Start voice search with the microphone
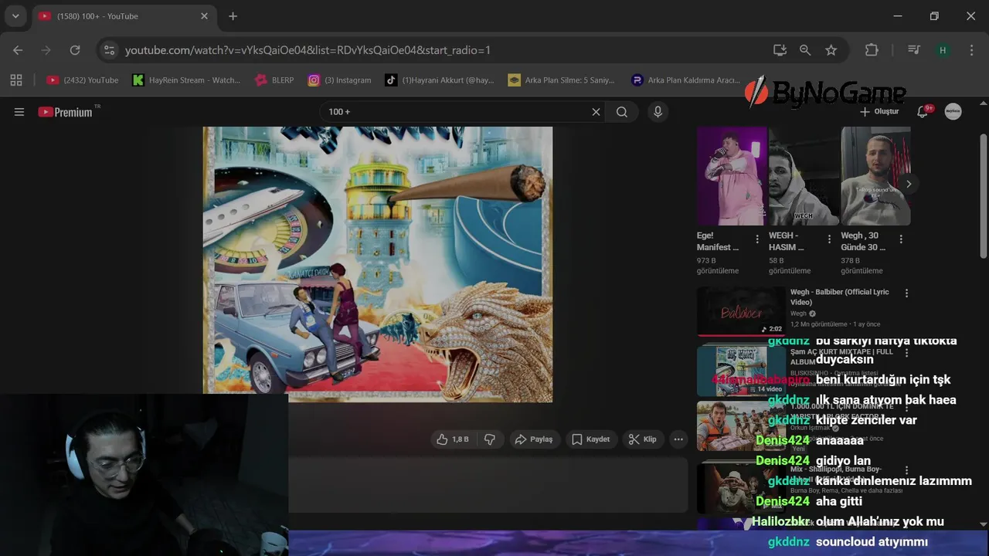Image resolution: width=989 pixels, height=556 pixels. (x=658, y=112)
